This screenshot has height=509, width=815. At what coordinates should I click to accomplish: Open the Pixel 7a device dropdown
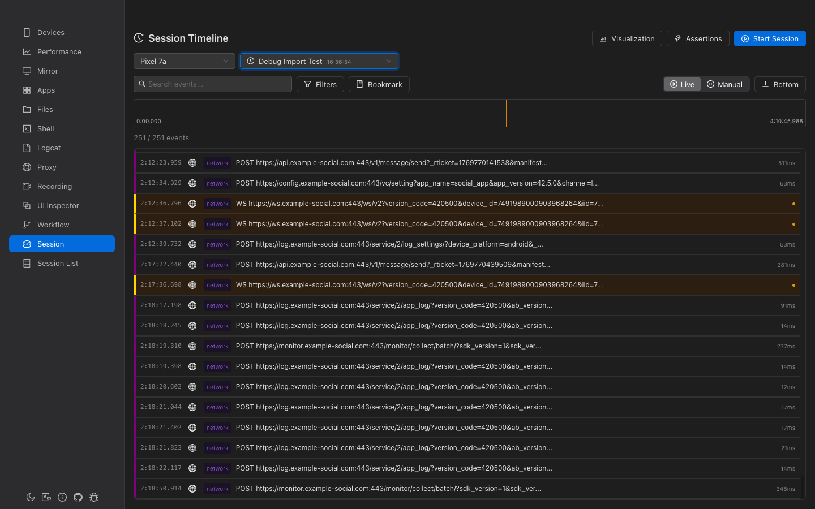(x=184, y=61)
